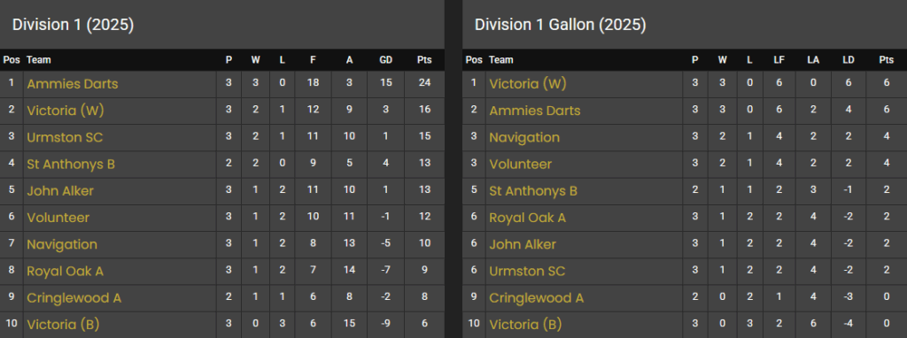Image resolution: width=907 pixels, height=338 pixels.
Task: Select St Anthonys B in Division 1 table
Action: (x=71, y=164)
